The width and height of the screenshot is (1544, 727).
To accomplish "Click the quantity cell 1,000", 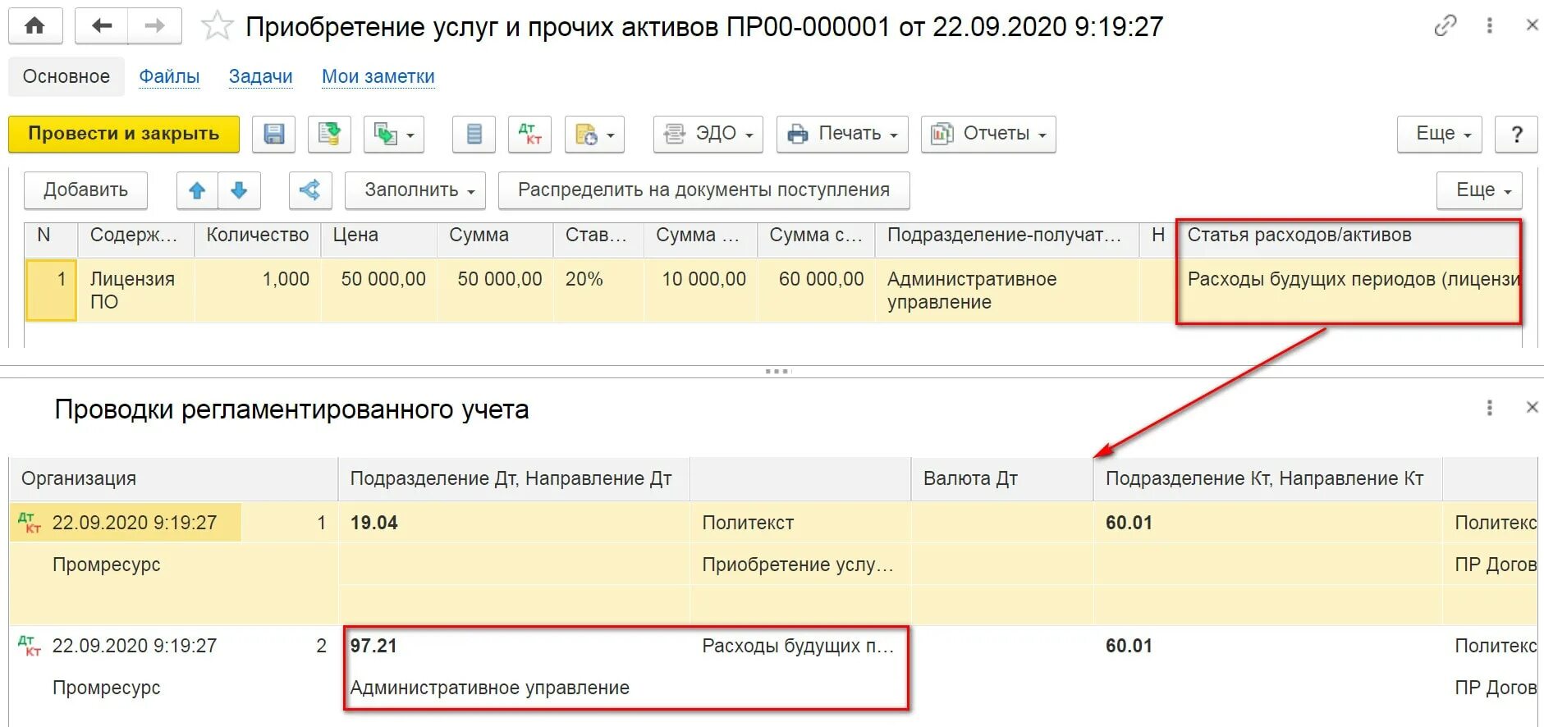I will (257, 290).
